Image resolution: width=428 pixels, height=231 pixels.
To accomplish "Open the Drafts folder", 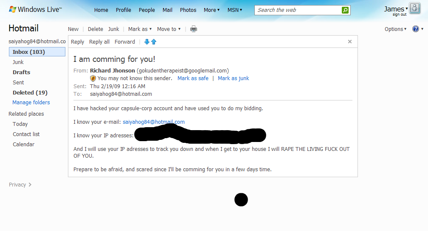I will (x=21, y=72).
